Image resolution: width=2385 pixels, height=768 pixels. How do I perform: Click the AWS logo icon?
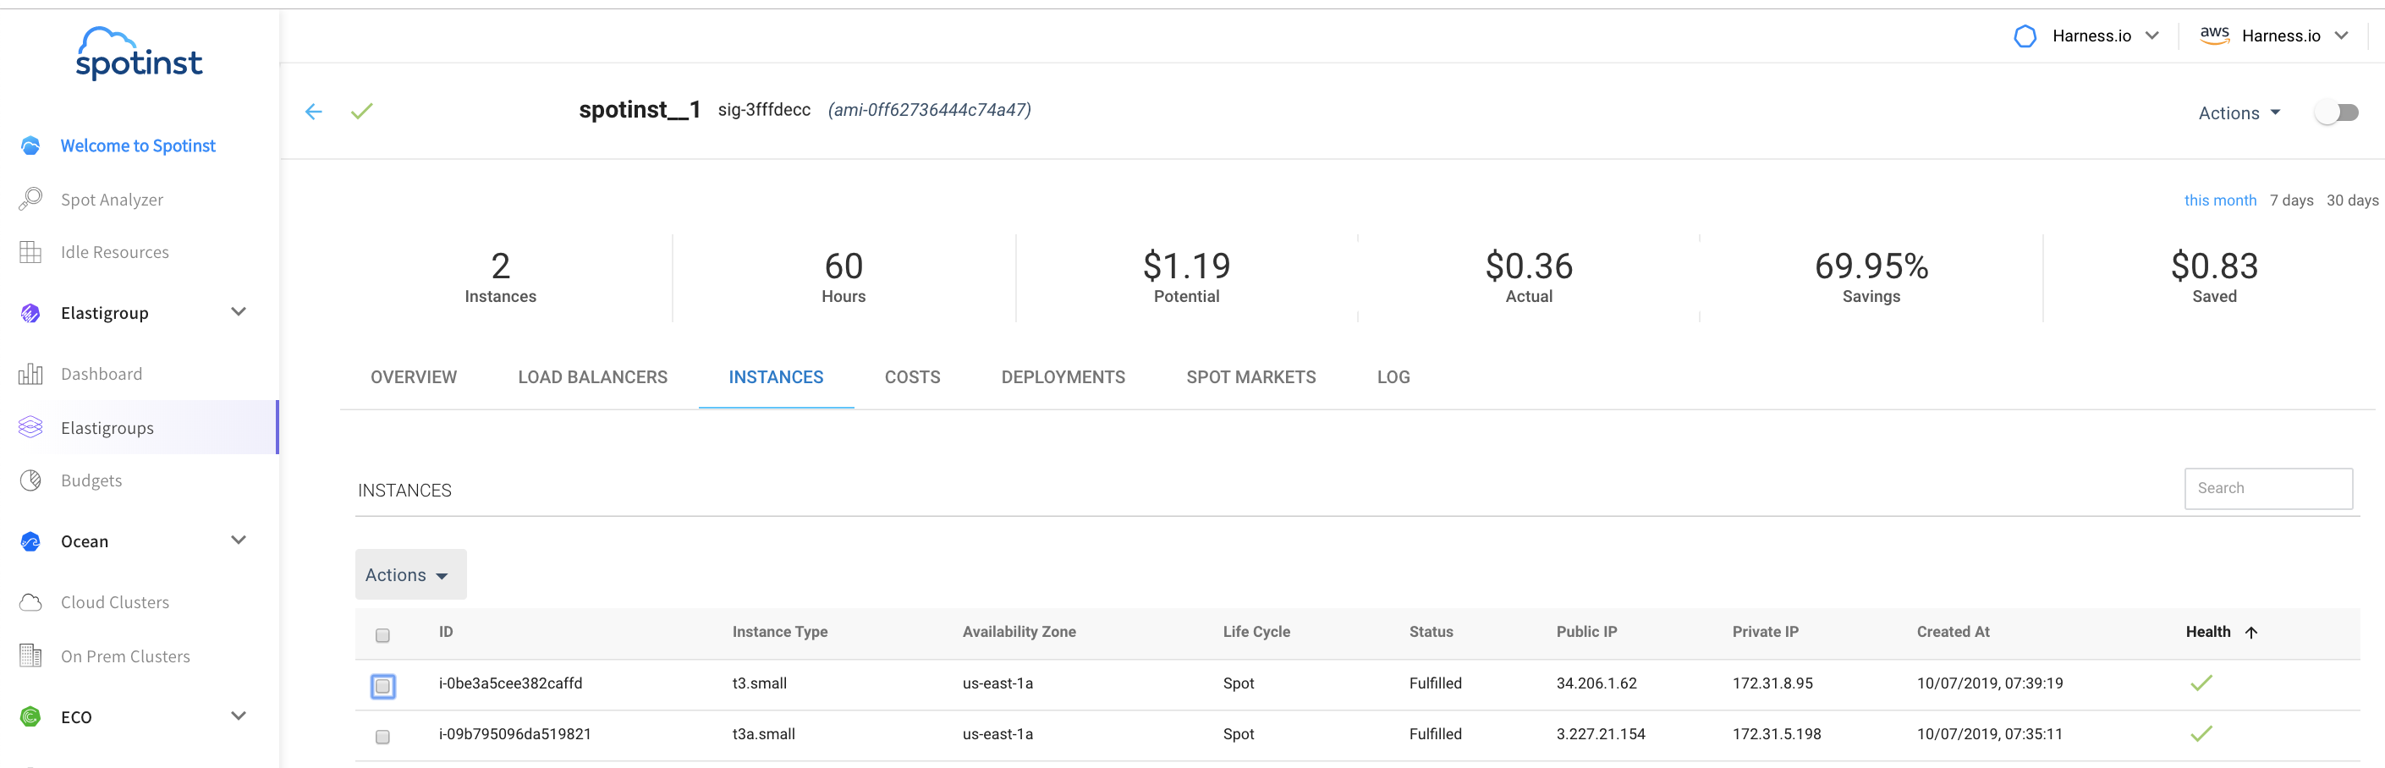coord(2214,36)
